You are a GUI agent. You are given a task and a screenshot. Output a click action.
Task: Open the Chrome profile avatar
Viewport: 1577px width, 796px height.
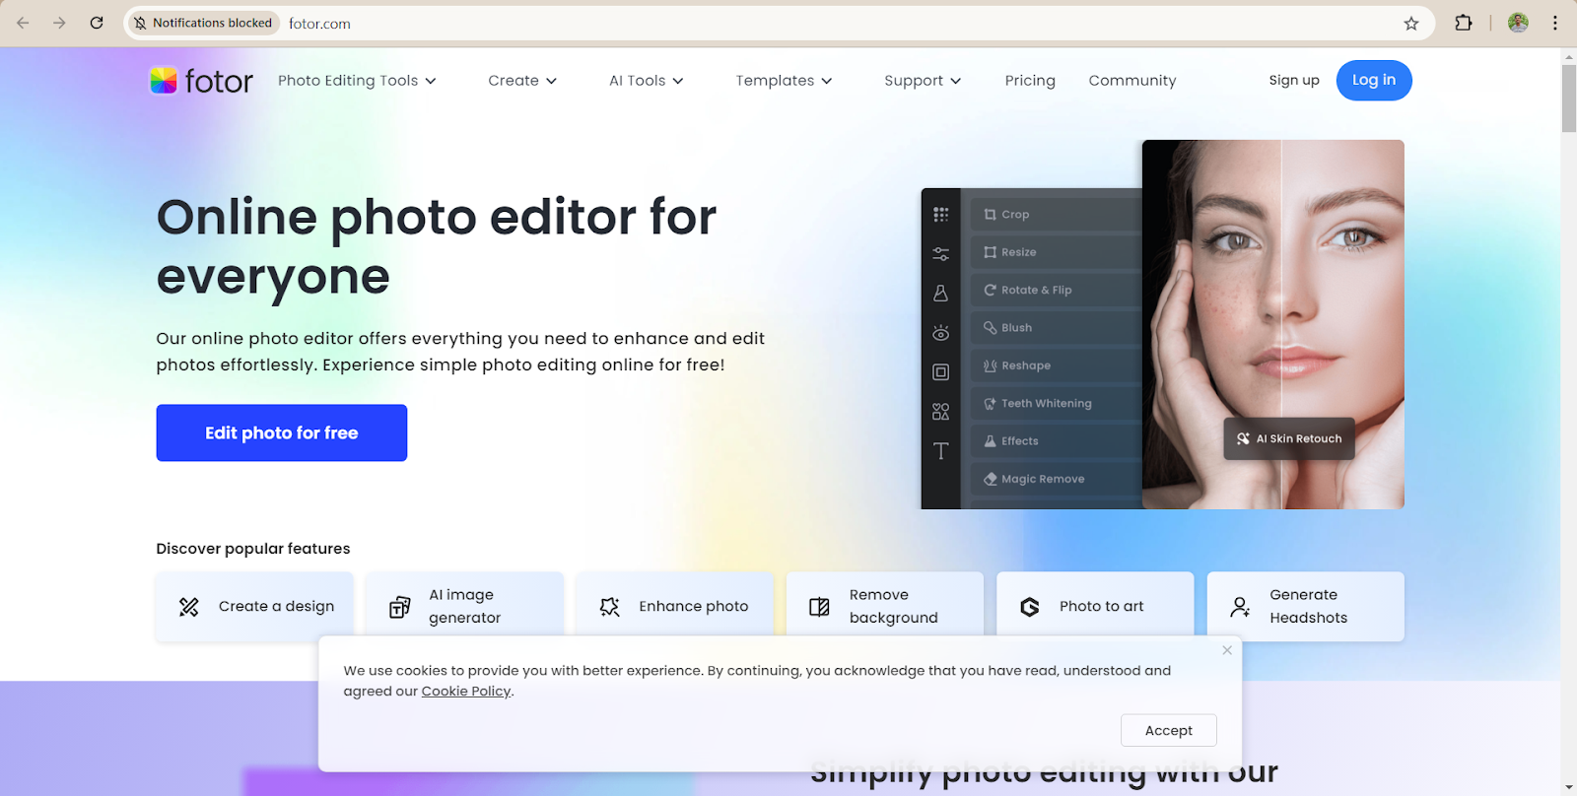pyautogui.click(x=1518, y=23)
